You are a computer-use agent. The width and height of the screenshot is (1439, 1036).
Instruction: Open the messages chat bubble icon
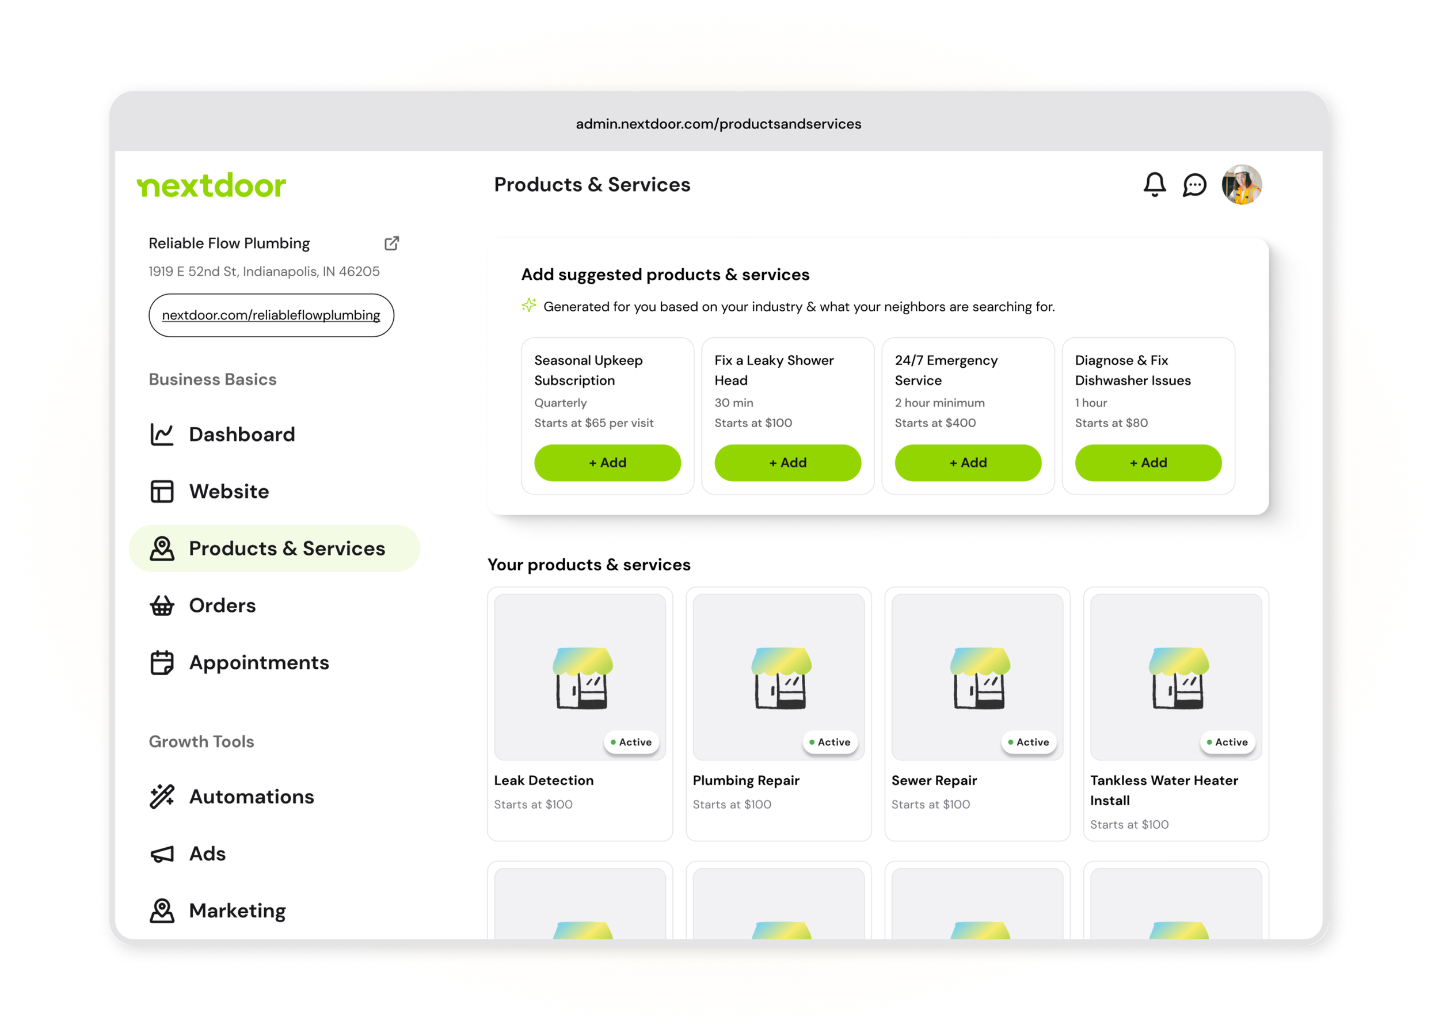point(1194,185)
